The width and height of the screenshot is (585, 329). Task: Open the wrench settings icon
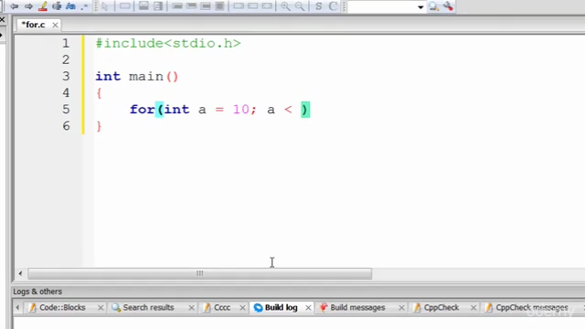pyautogui.click(x=448, y=6)
